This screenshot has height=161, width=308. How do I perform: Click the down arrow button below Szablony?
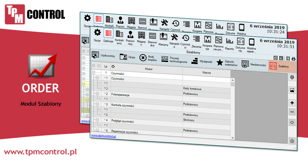coord(292,78)
